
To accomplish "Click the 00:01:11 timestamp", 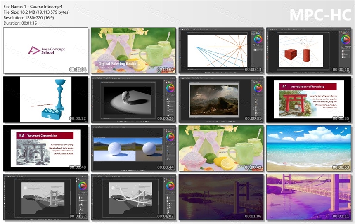I will tap(341, 216).
